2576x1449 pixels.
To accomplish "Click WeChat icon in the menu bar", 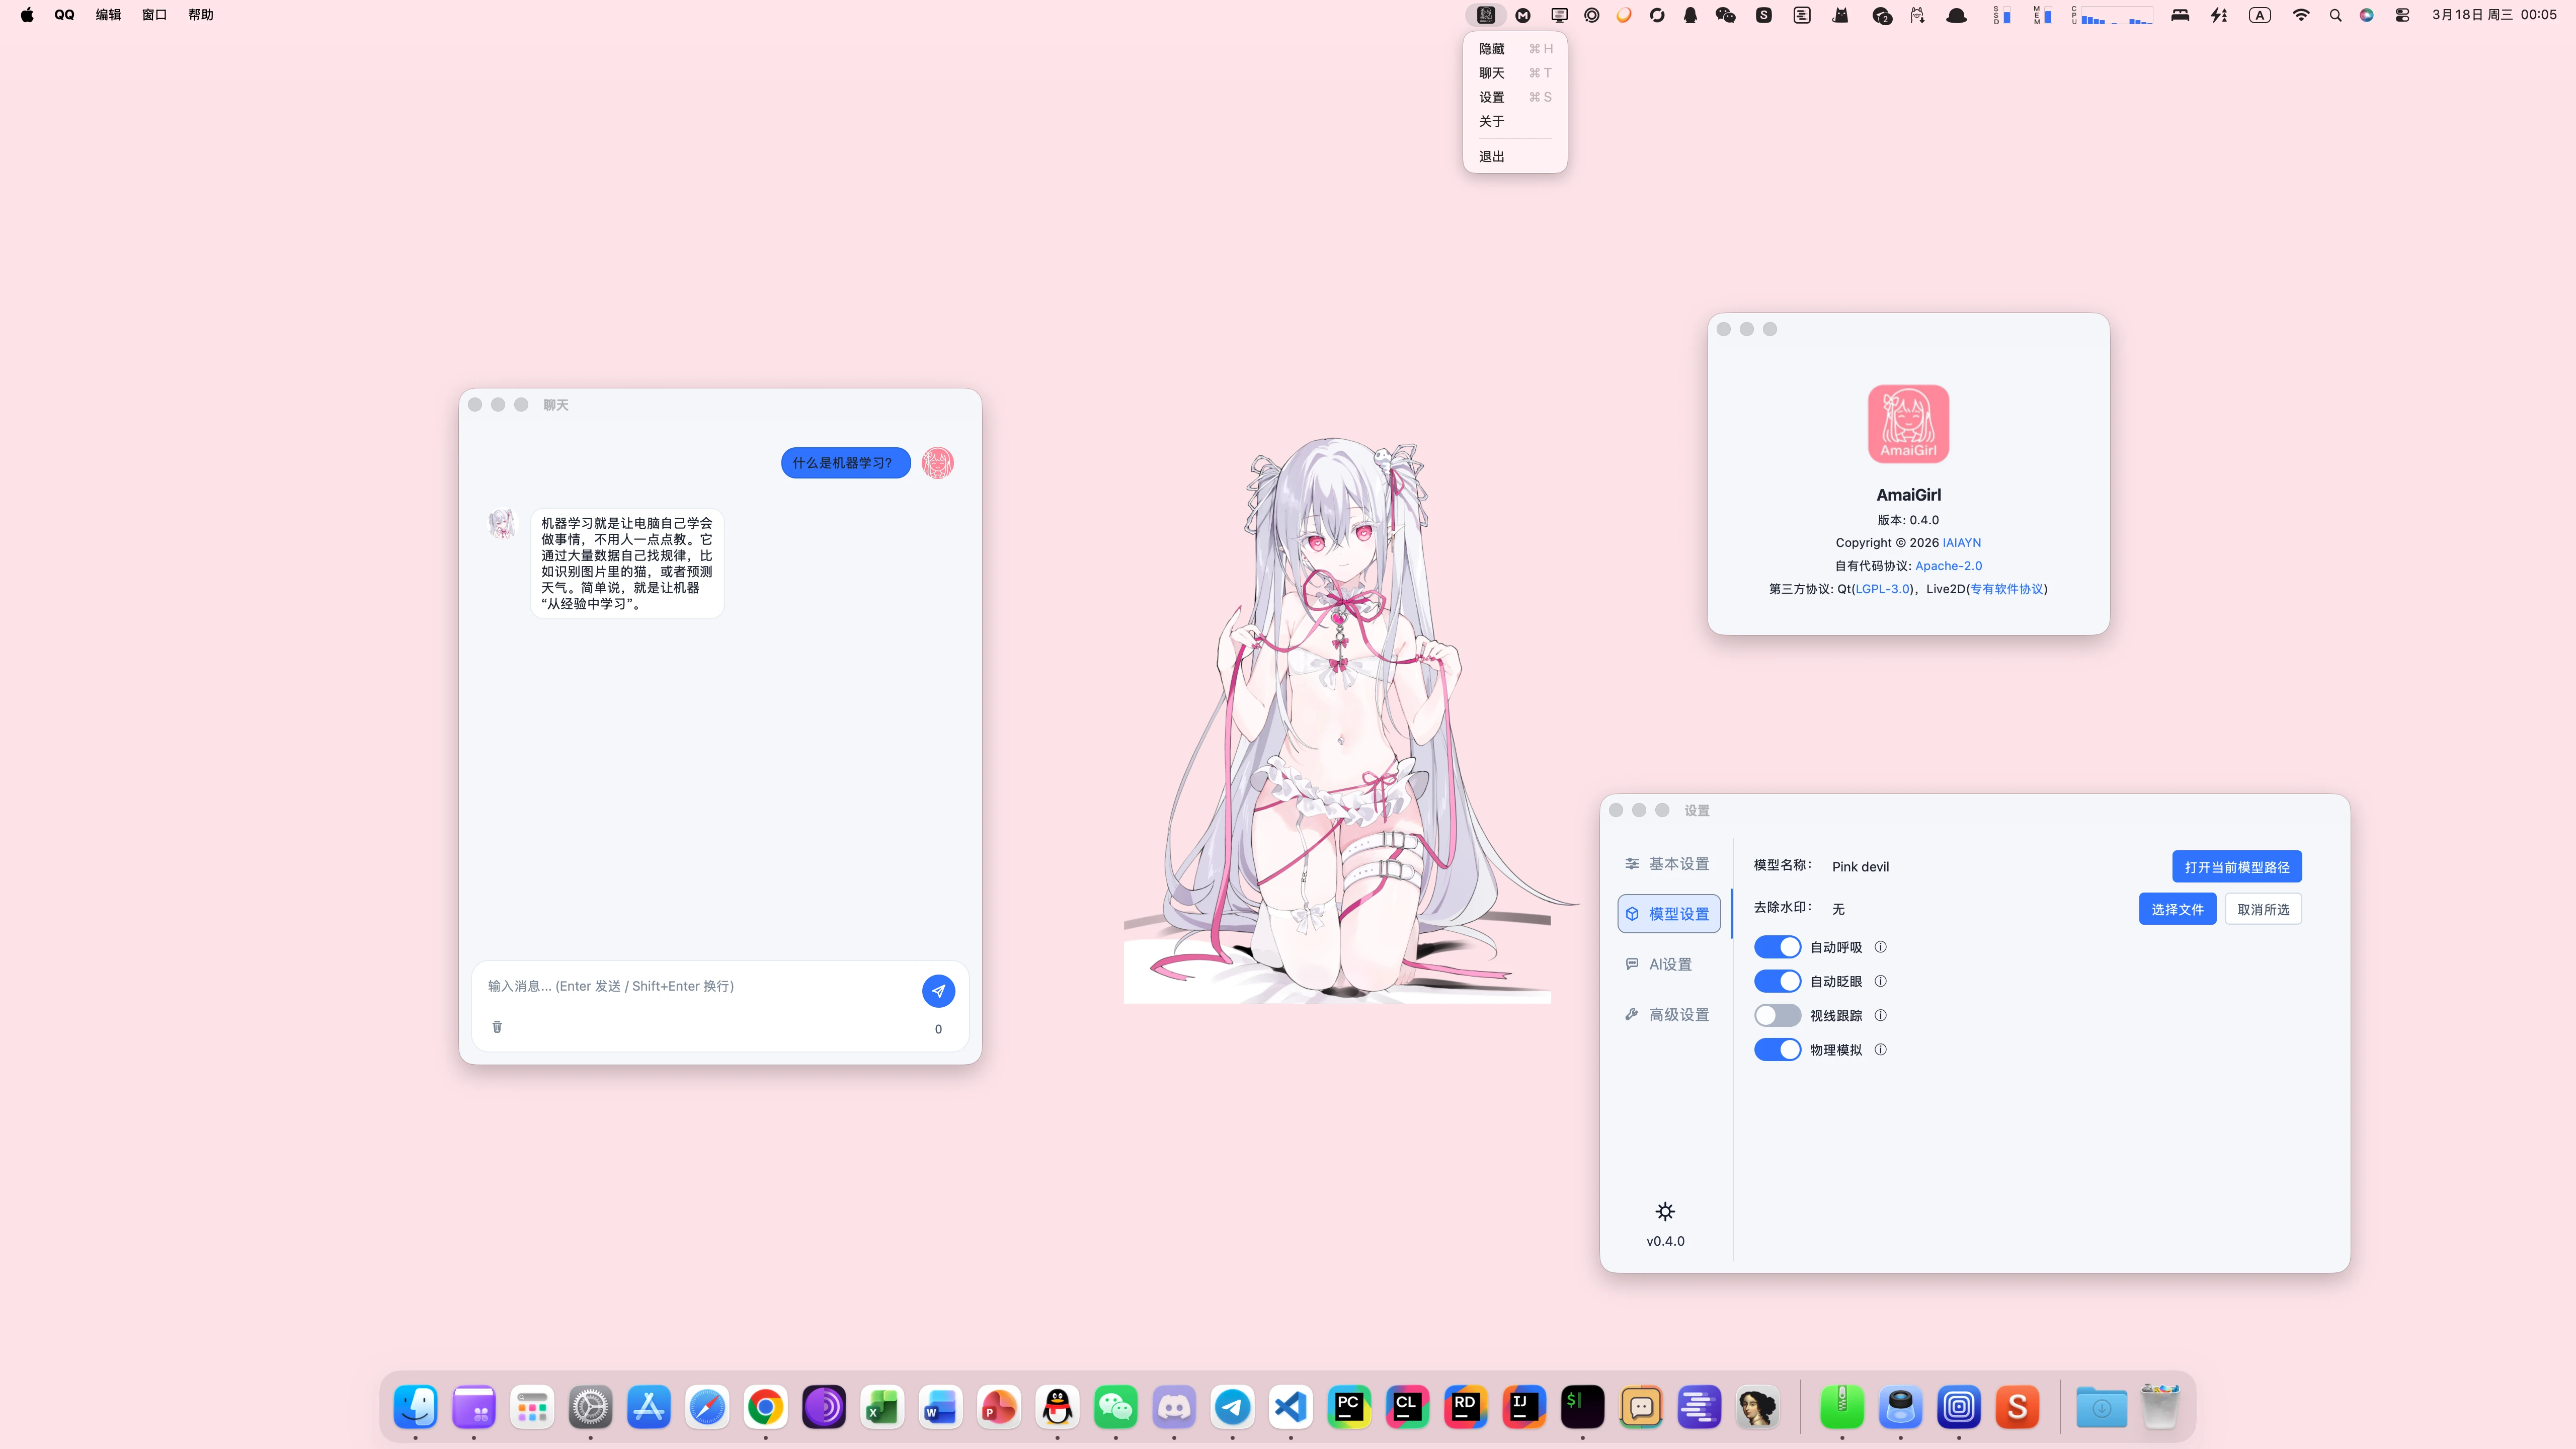I will tap(1725, 15).
